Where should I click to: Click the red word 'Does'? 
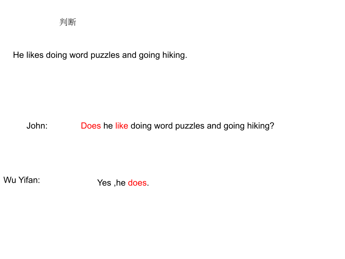tap(91, 126)
